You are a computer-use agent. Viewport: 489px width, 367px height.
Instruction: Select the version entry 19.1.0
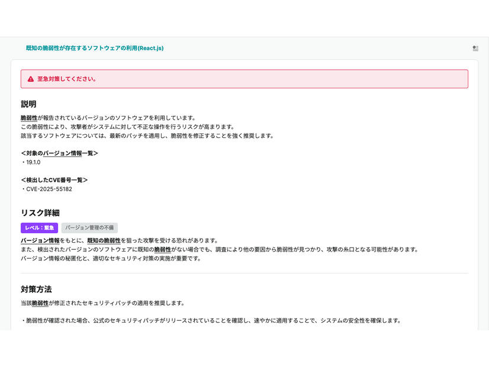pyautogui.click(x=33, y=162)
